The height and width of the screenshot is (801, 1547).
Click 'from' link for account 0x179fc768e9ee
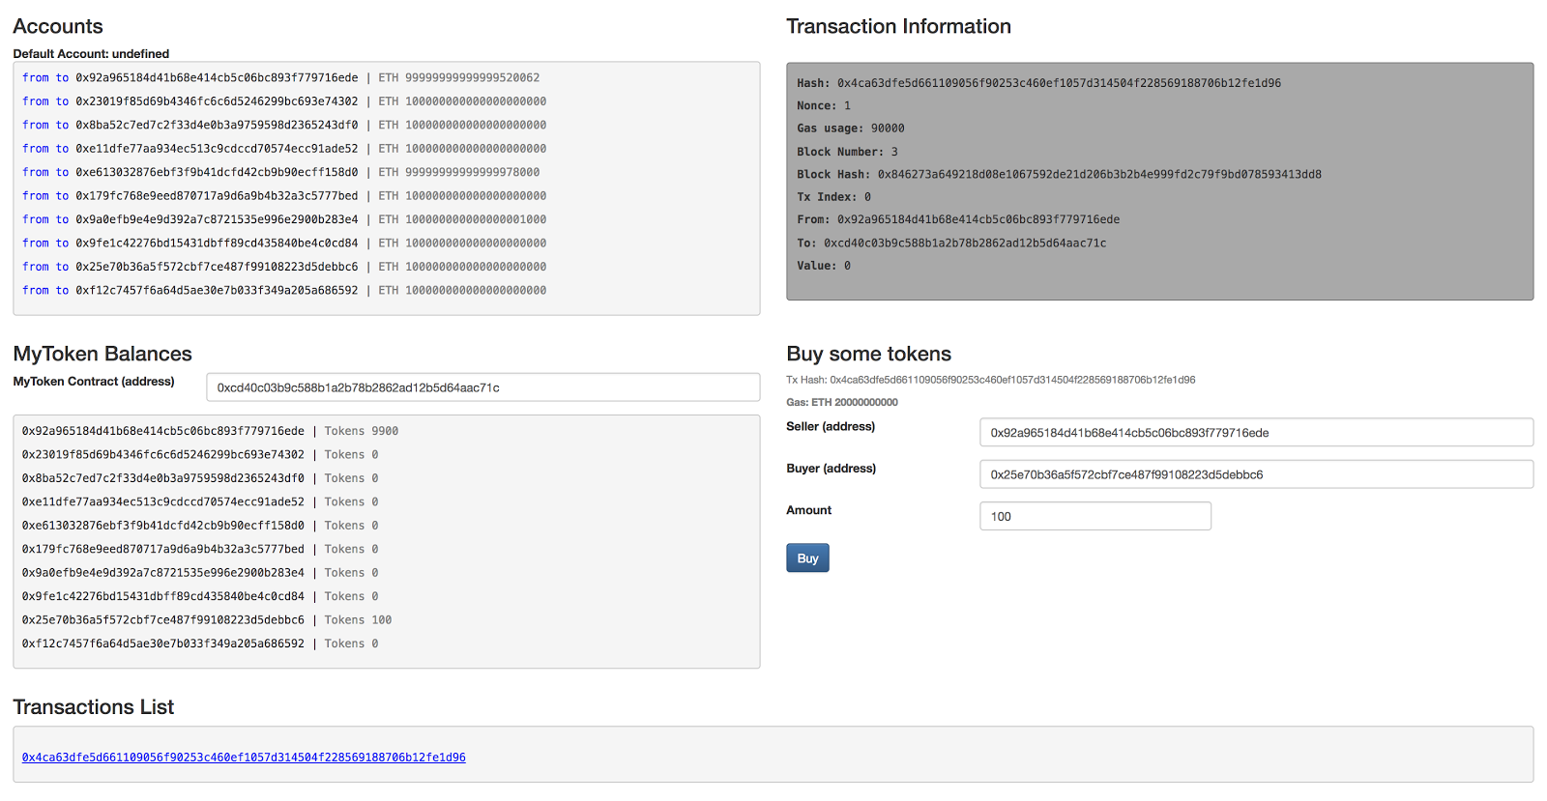click(36, 196)
